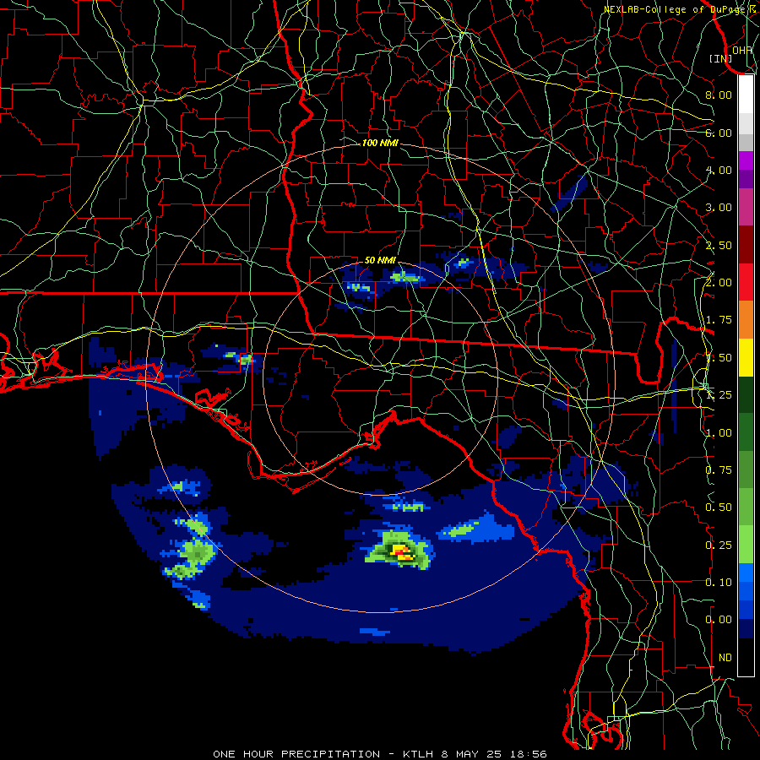Pick the light blue swatch in the legend

746,573
